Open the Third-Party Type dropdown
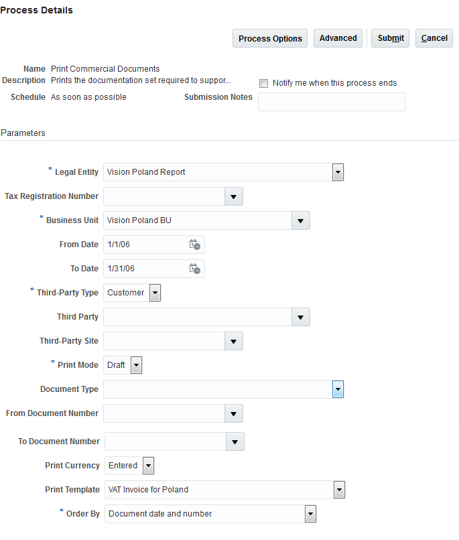Screen dimensions: 459x540 tap(155, 293)
